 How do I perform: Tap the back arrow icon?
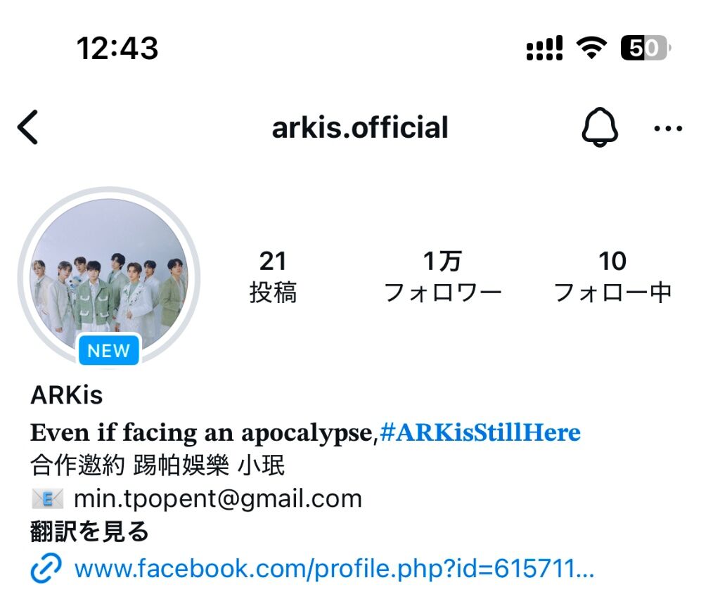27,127
